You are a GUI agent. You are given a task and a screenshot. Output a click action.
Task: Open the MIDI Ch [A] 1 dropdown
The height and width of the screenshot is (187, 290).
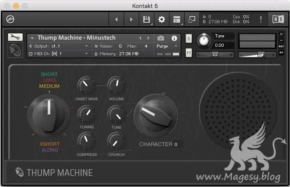58,54
